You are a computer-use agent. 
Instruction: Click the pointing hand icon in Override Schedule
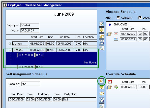click(109, 87)
